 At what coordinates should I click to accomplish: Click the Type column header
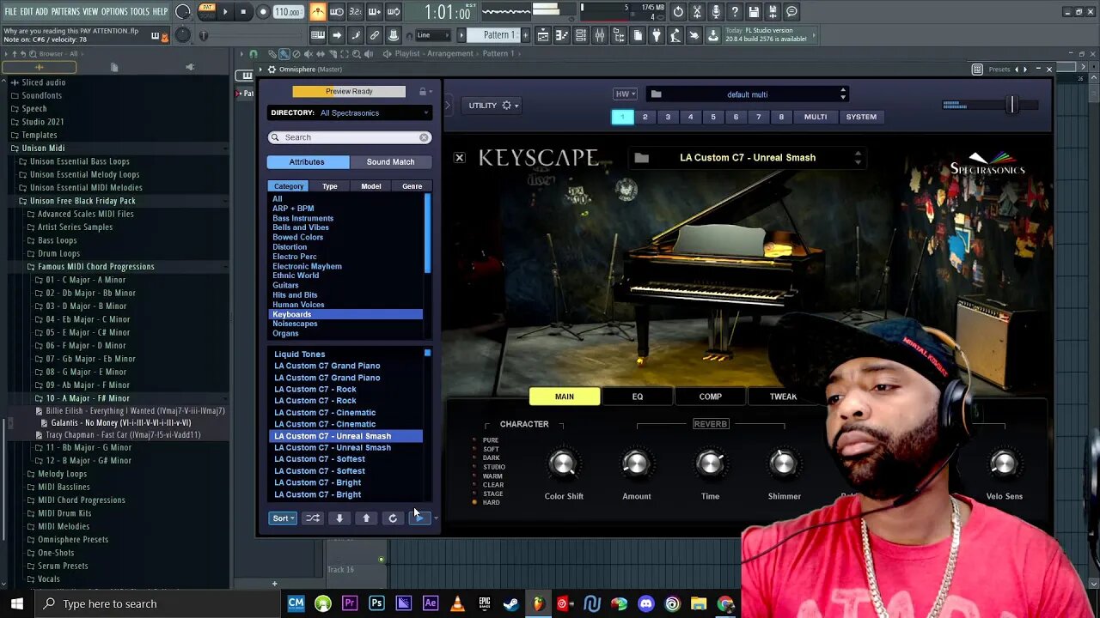point(330,186)
